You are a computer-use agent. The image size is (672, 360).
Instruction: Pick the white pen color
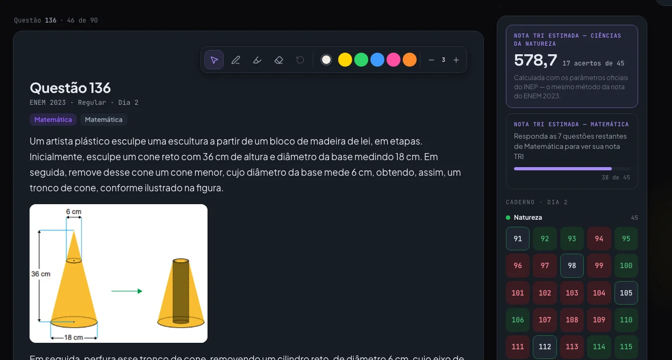tap(326, 60)
